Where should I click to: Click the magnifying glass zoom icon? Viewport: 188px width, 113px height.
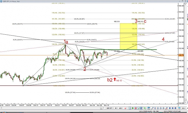click(152, 108)
